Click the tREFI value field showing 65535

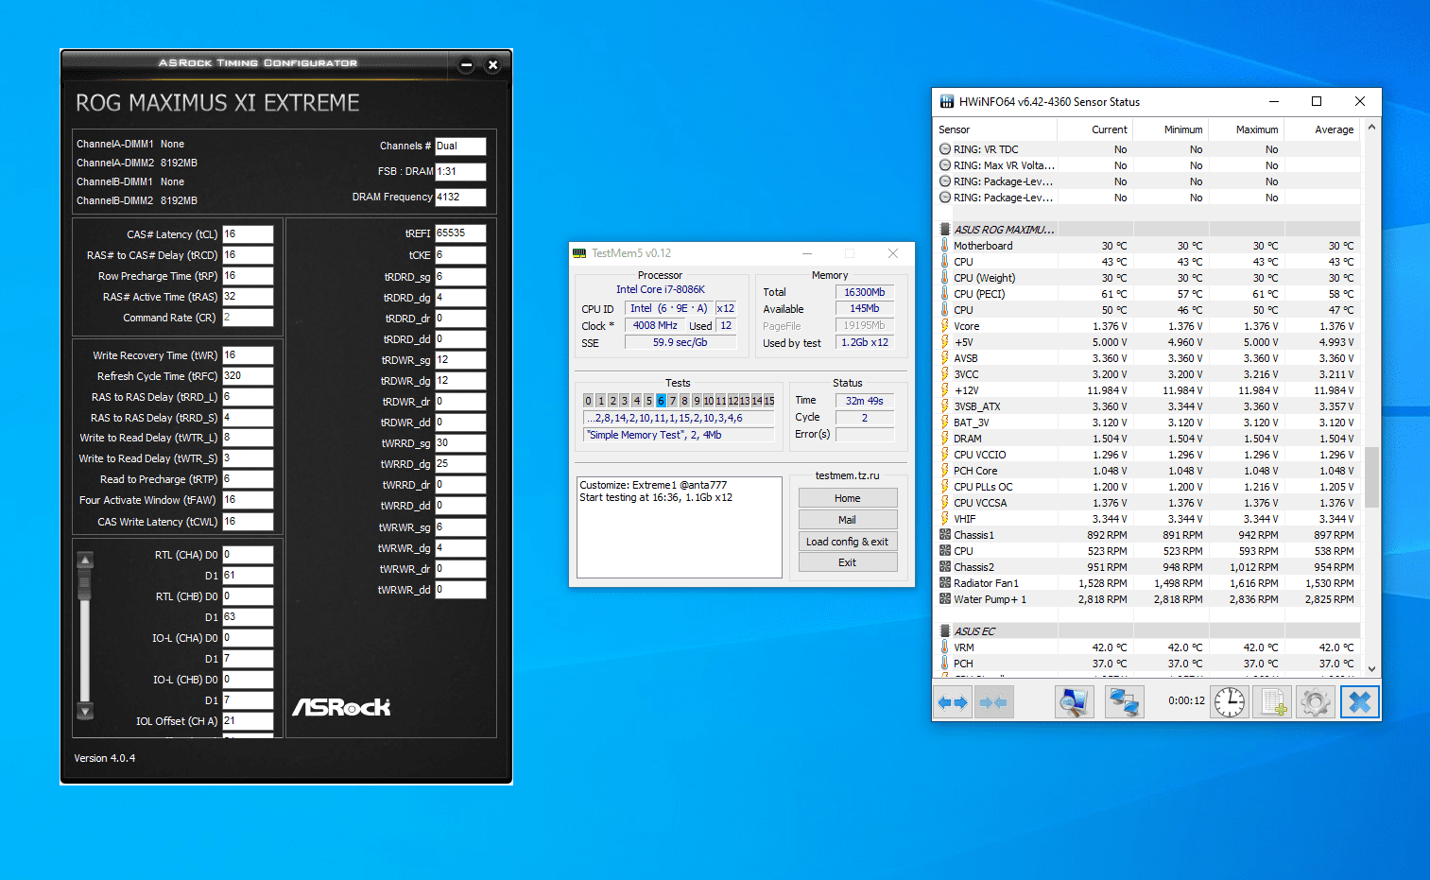[460, 233]
